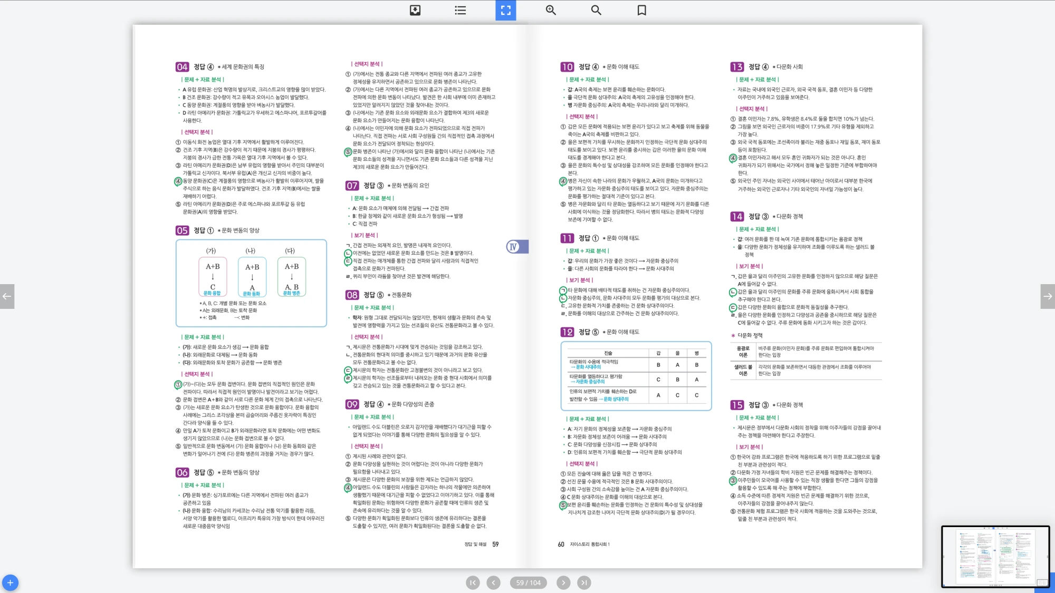The image size is (1055, 593).
Task: Click the question 04 heading number
Action: [x=182, y=67]
